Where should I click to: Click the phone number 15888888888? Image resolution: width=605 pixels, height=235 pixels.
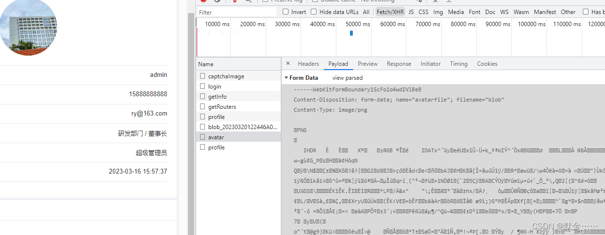pos(148,94)
